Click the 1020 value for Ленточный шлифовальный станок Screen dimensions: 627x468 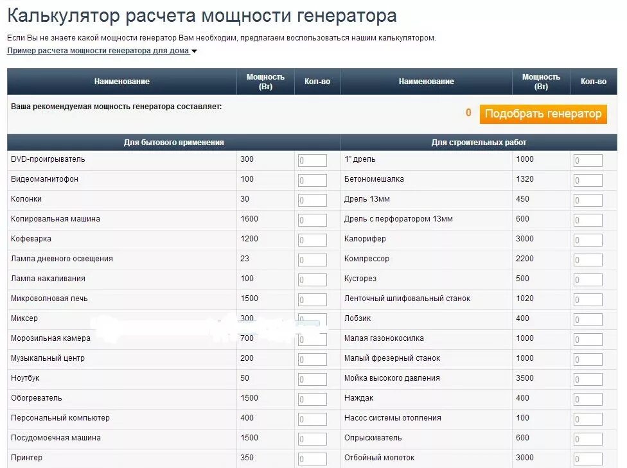pos(525,298)
